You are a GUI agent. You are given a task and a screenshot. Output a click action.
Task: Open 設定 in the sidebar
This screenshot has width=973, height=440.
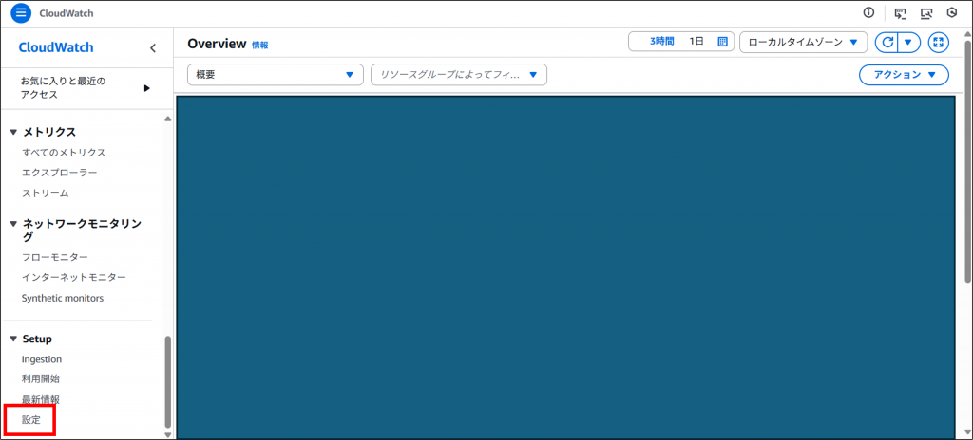click(x=31, y=418)
